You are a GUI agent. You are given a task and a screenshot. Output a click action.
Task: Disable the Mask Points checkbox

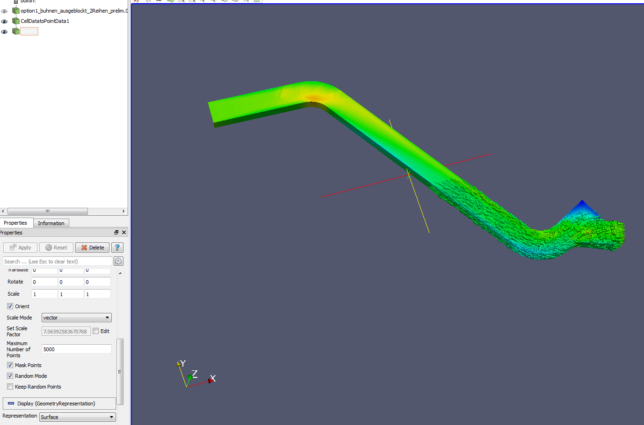(x=10, y=365)
